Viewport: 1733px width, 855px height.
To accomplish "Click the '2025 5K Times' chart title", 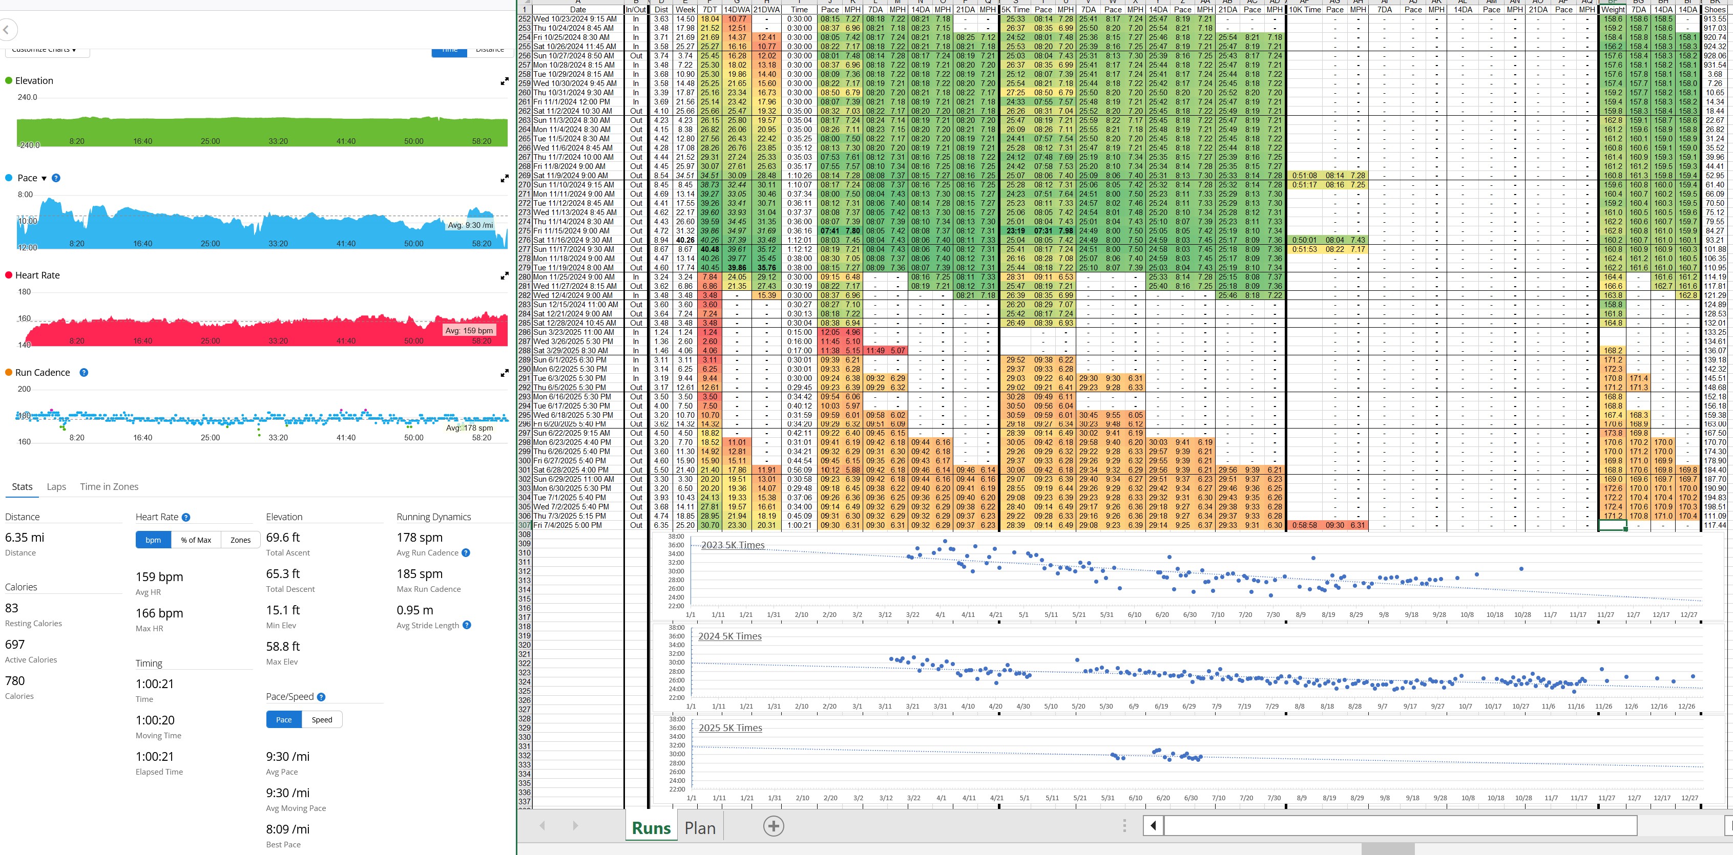I will click(730, 728).
